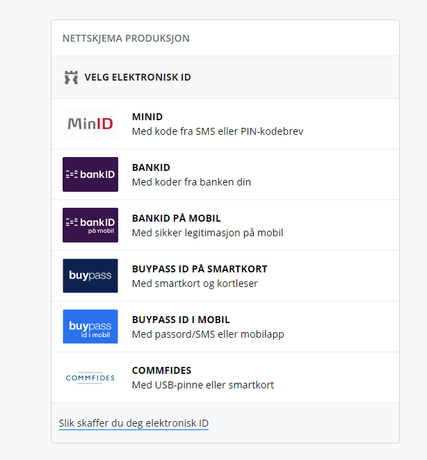Screen dimensions: 427x460
Task: Select the buypass id i mobil logo
Action: pyautogui.click(x=90, y=327)
